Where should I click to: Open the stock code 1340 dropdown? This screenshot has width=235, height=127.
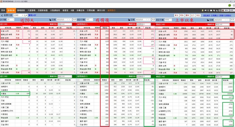tap(23, 15)
